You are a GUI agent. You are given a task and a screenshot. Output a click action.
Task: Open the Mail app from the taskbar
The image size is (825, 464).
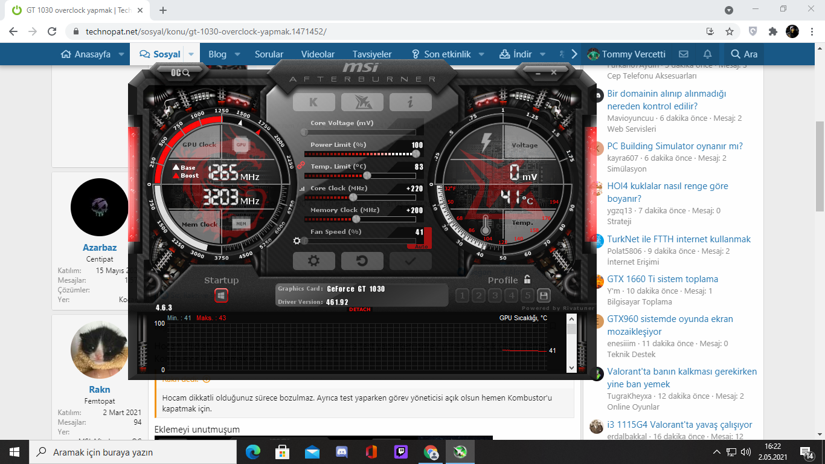coord(312,452)
